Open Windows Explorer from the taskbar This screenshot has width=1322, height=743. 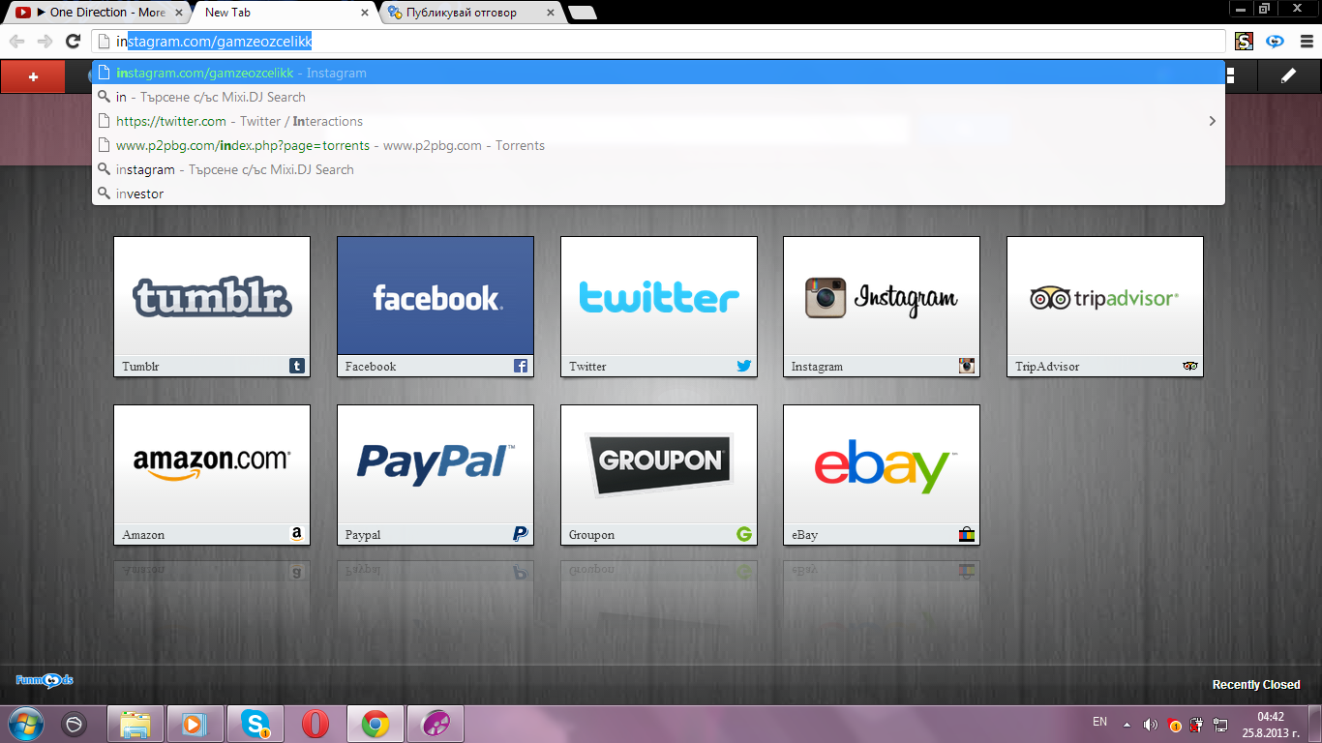pos(135,724)
